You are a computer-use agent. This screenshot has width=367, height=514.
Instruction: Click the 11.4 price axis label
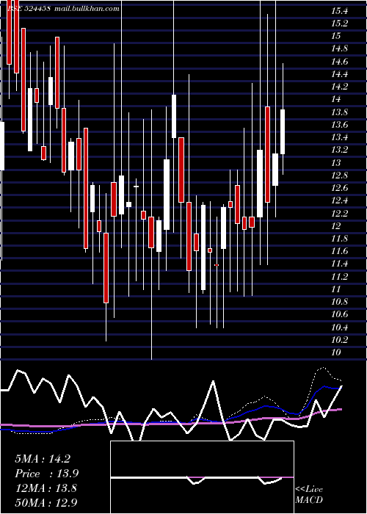[339, 264]
